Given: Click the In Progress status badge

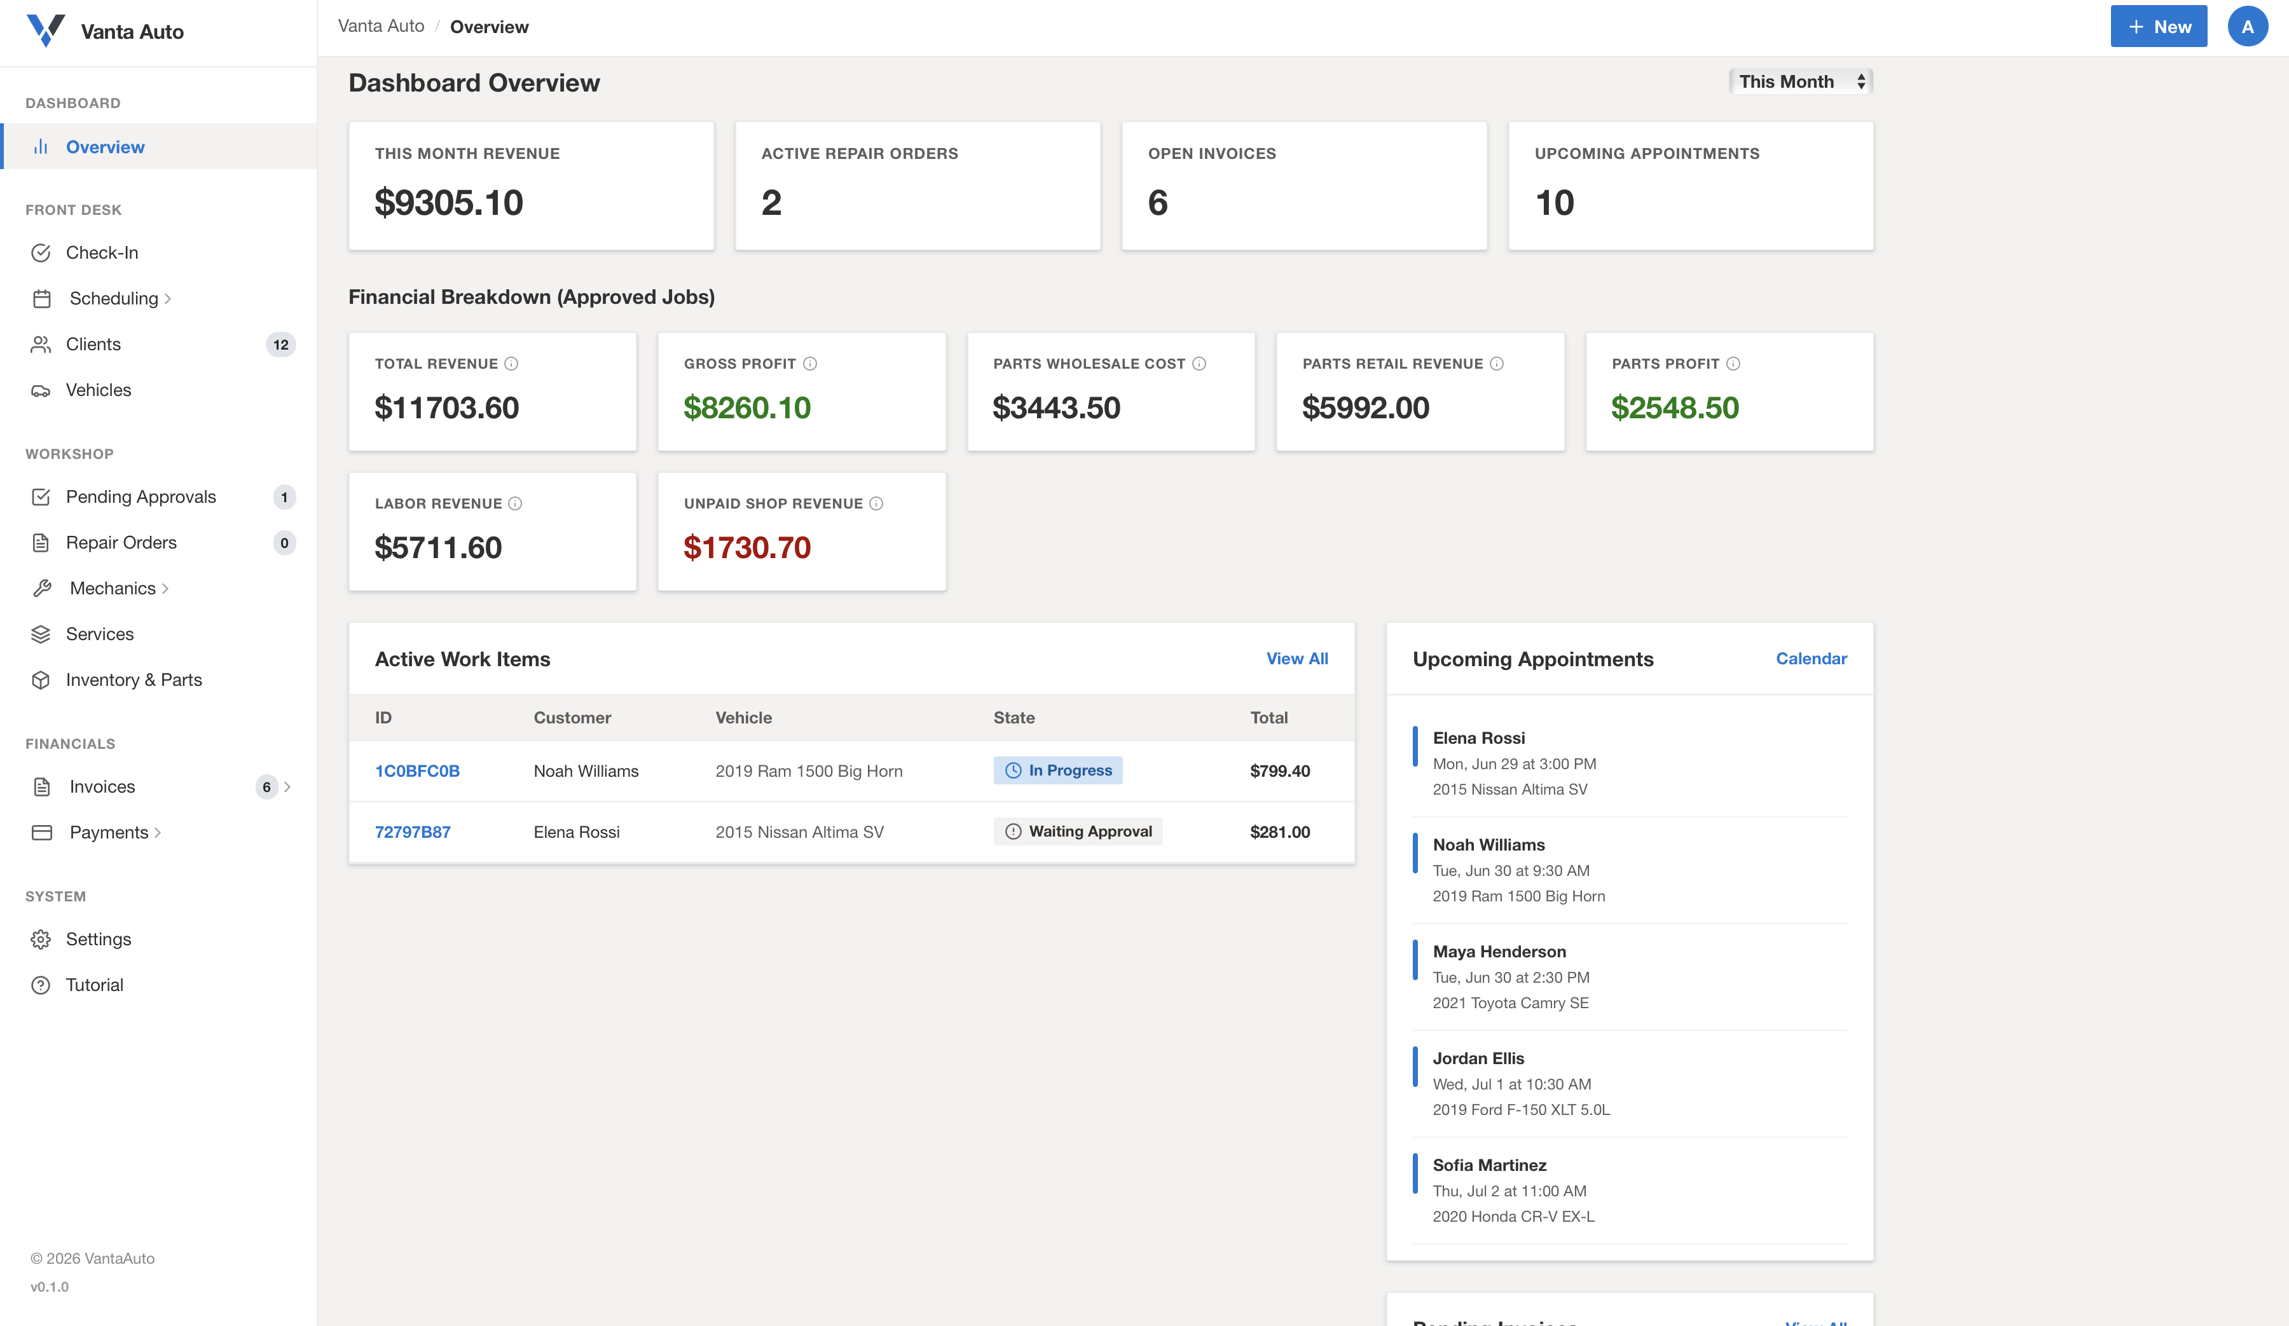Looking at the screenshot, I should 1058,770.
